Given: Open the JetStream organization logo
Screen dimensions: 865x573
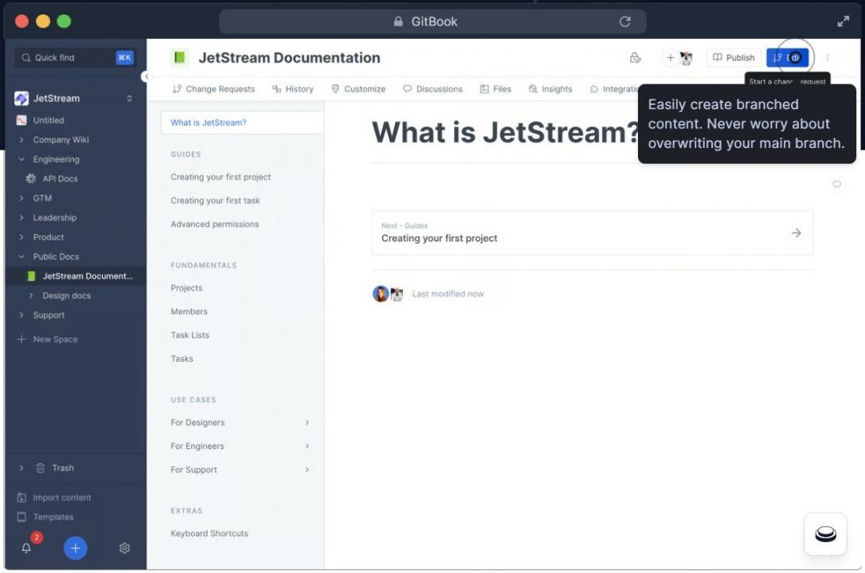Looking at the screenshot, I should point(22,98).
